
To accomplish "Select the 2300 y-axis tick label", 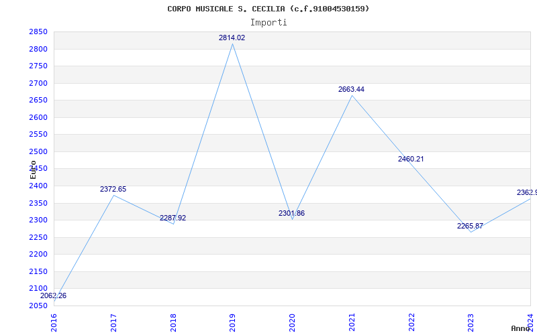I will coord(38,220).
